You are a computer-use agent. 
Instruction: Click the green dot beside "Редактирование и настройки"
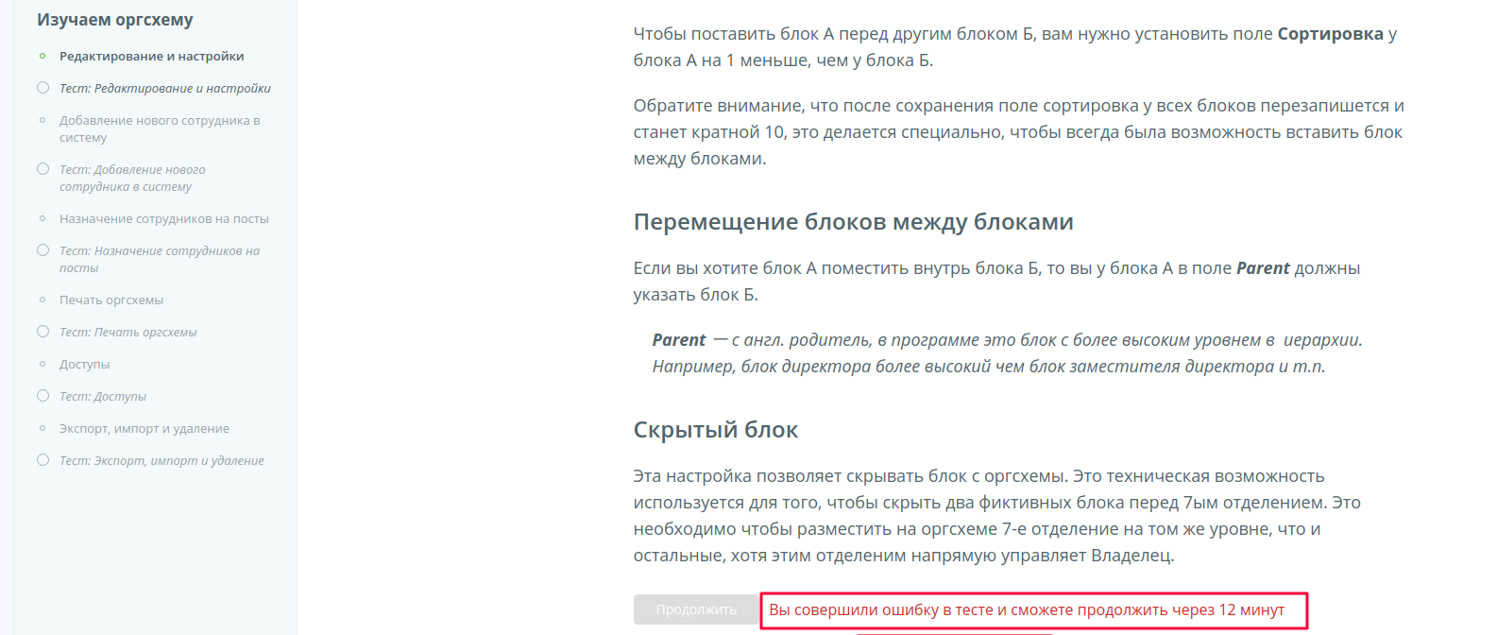click(43, 56)
